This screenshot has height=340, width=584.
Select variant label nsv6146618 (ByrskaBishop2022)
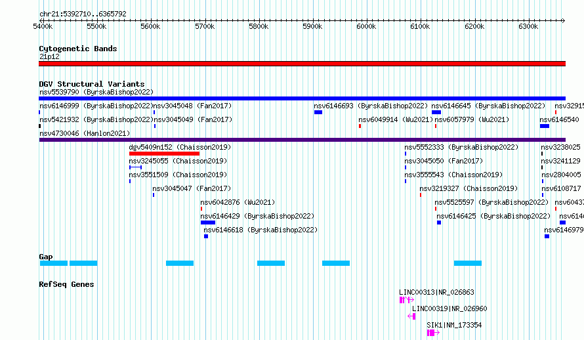click(x=261, y=230)
